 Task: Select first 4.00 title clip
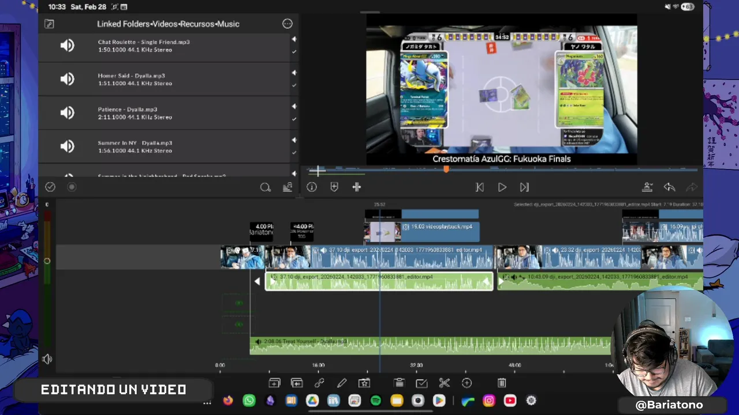tap(262, 232)
